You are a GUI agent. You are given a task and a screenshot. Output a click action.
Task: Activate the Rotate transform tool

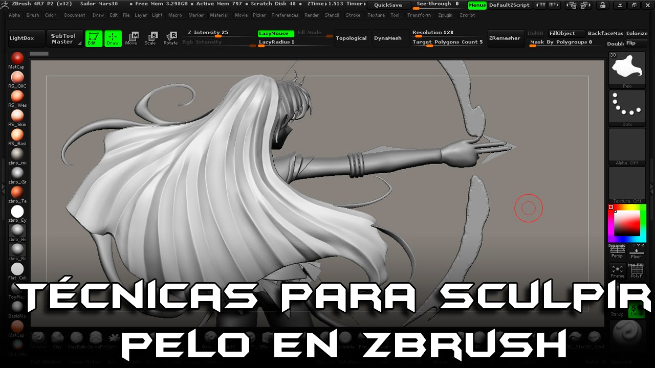[x=170, y=38]
